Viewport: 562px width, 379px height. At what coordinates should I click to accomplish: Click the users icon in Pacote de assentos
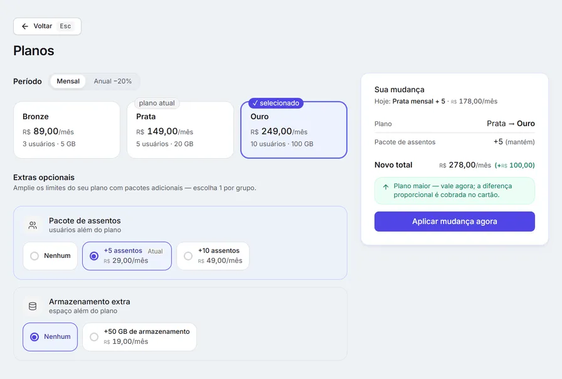(x=33, y=225)
